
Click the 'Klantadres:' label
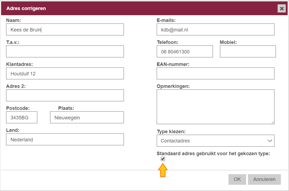pos(19,64)
